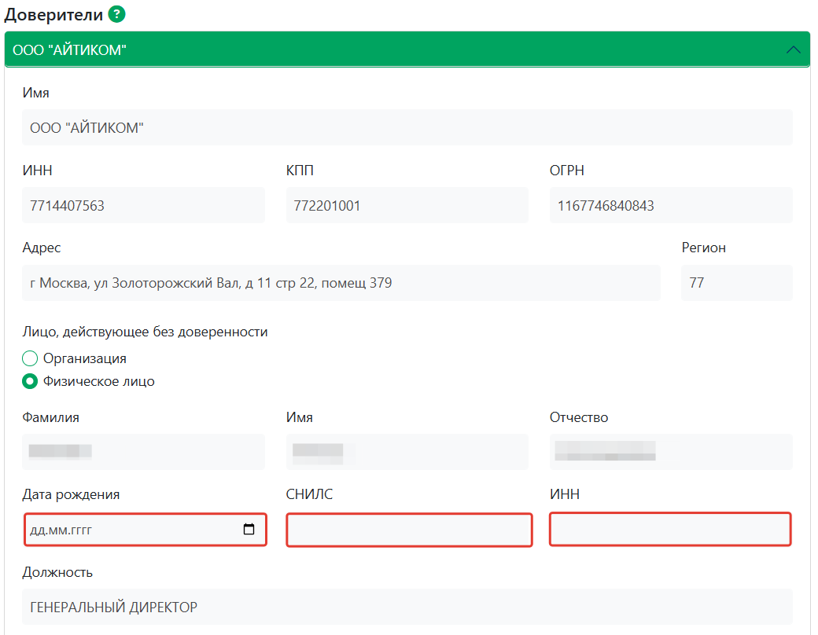The image size is (818, 635).
Task: Open the calendar picker in Дата рождения
Action: (x=249, y=530)
